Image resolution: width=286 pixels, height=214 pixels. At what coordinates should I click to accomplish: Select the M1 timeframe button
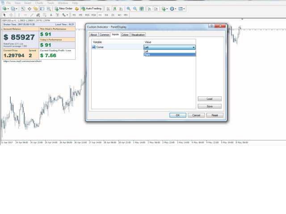coord(74,15)
